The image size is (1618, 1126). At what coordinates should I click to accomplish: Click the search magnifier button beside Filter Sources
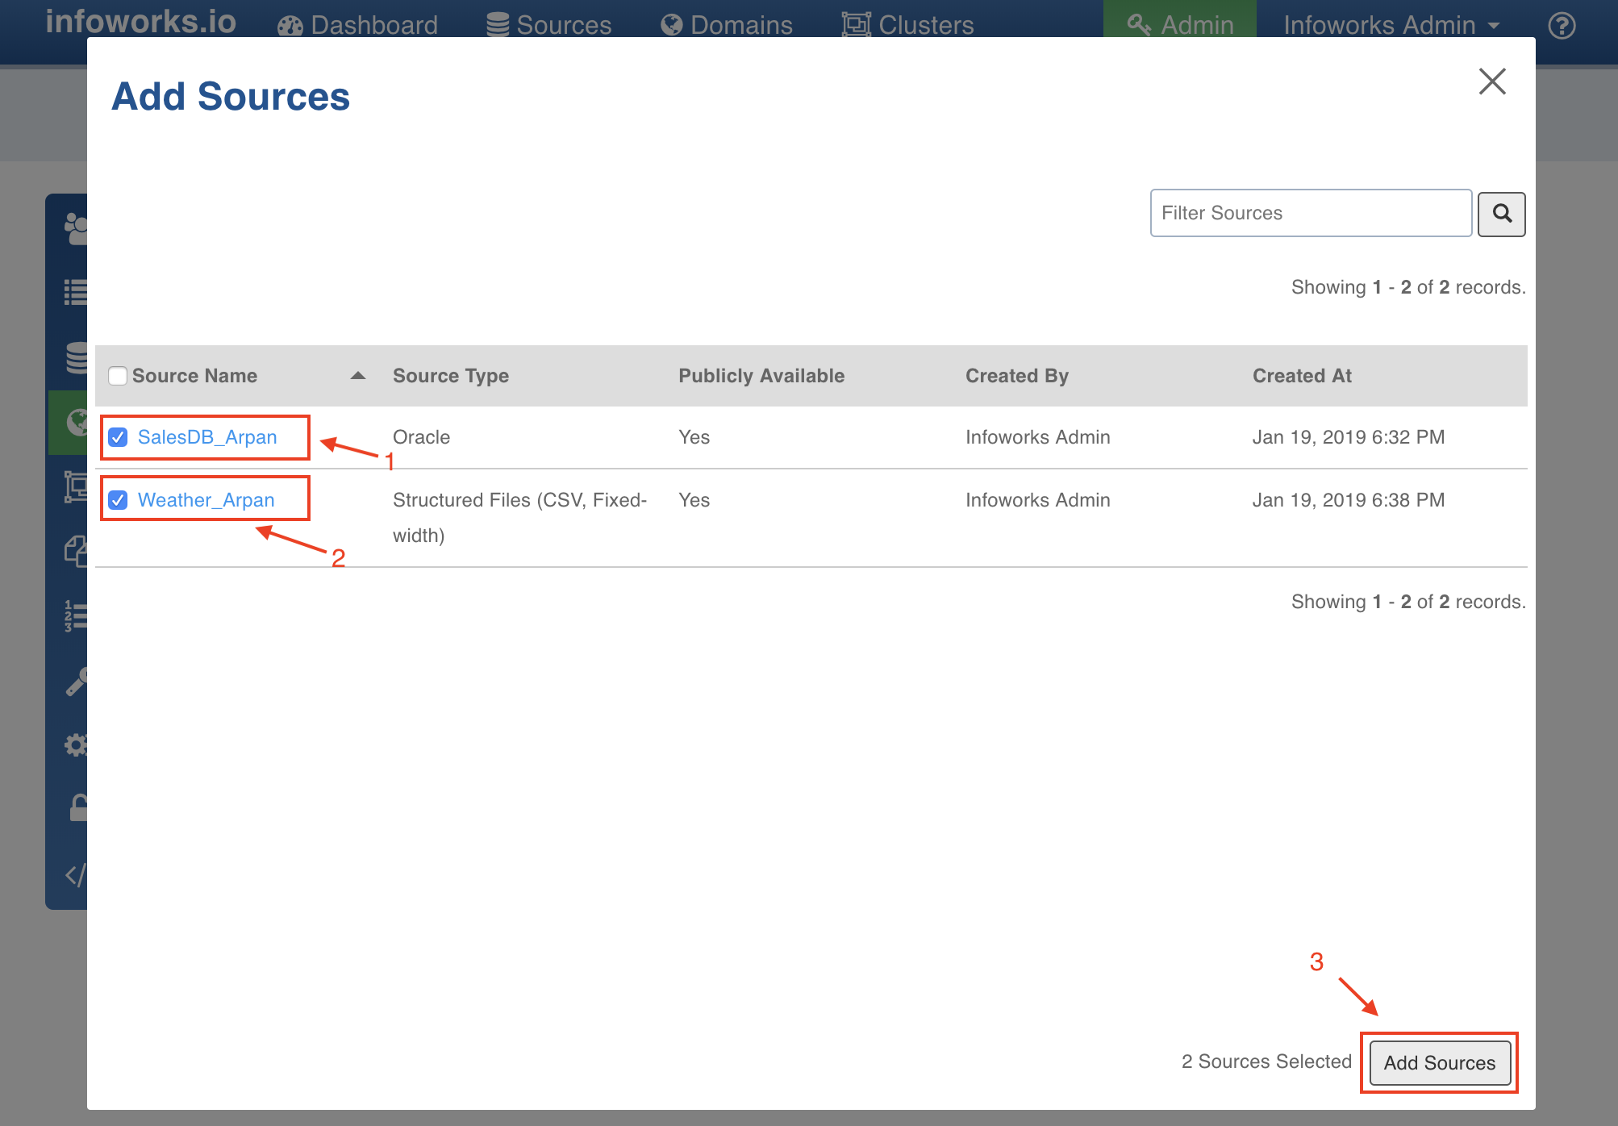(x=1501, y=214)
